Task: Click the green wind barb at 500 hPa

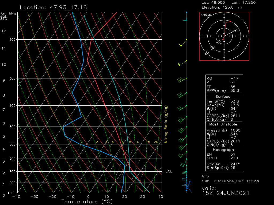Action: click(182, 129)
